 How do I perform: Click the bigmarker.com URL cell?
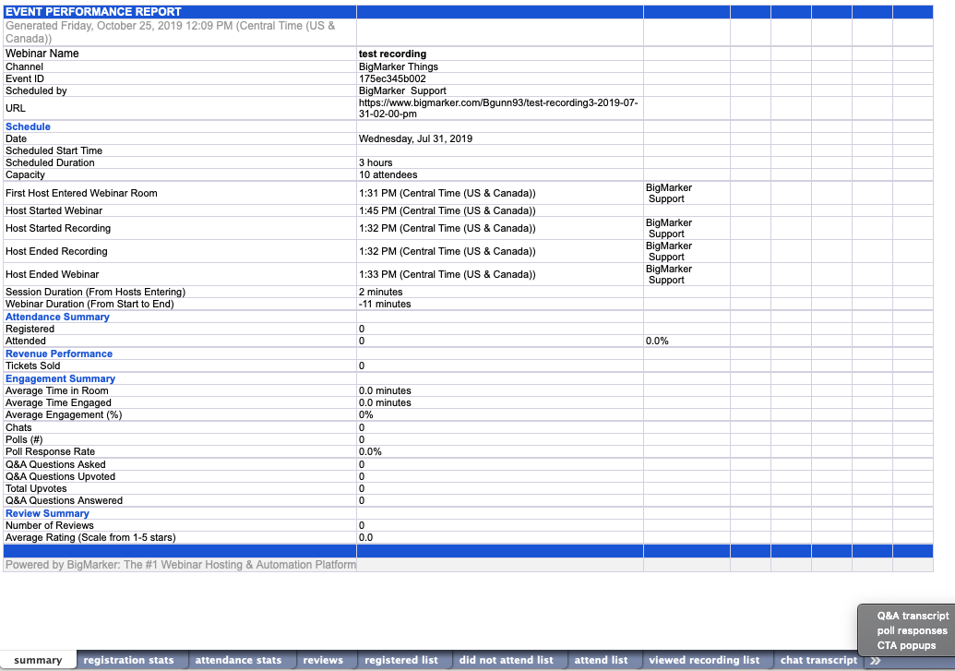(499, 109)
